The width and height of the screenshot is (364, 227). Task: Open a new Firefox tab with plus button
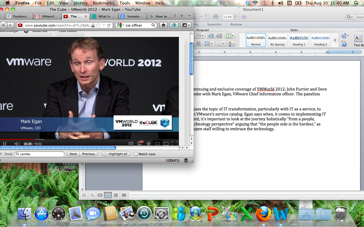(182, 16)
